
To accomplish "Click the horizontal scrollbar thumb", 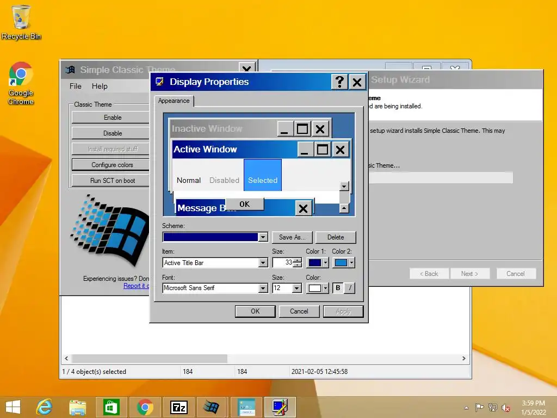I will [149, 358].
